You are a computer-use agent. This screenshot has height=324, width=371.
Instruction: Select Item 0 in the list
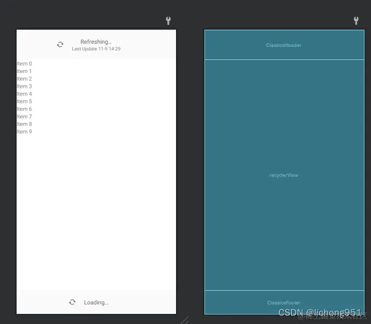click(x=24, y=63)
